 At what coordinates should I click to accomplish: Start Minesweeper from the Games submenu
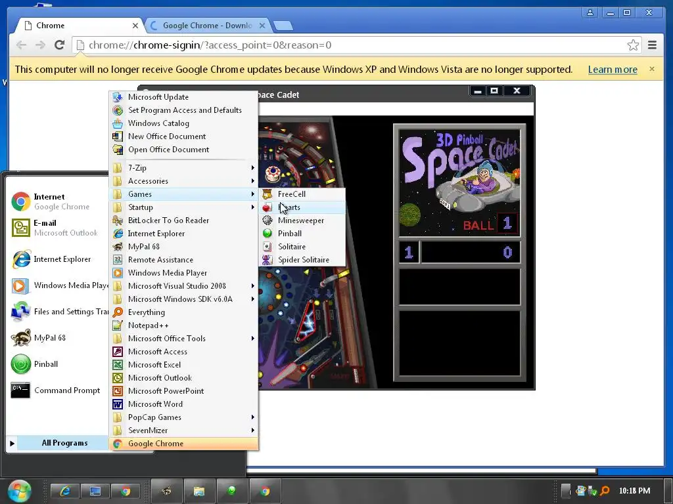pyautogui.click(x=302, y=220)
